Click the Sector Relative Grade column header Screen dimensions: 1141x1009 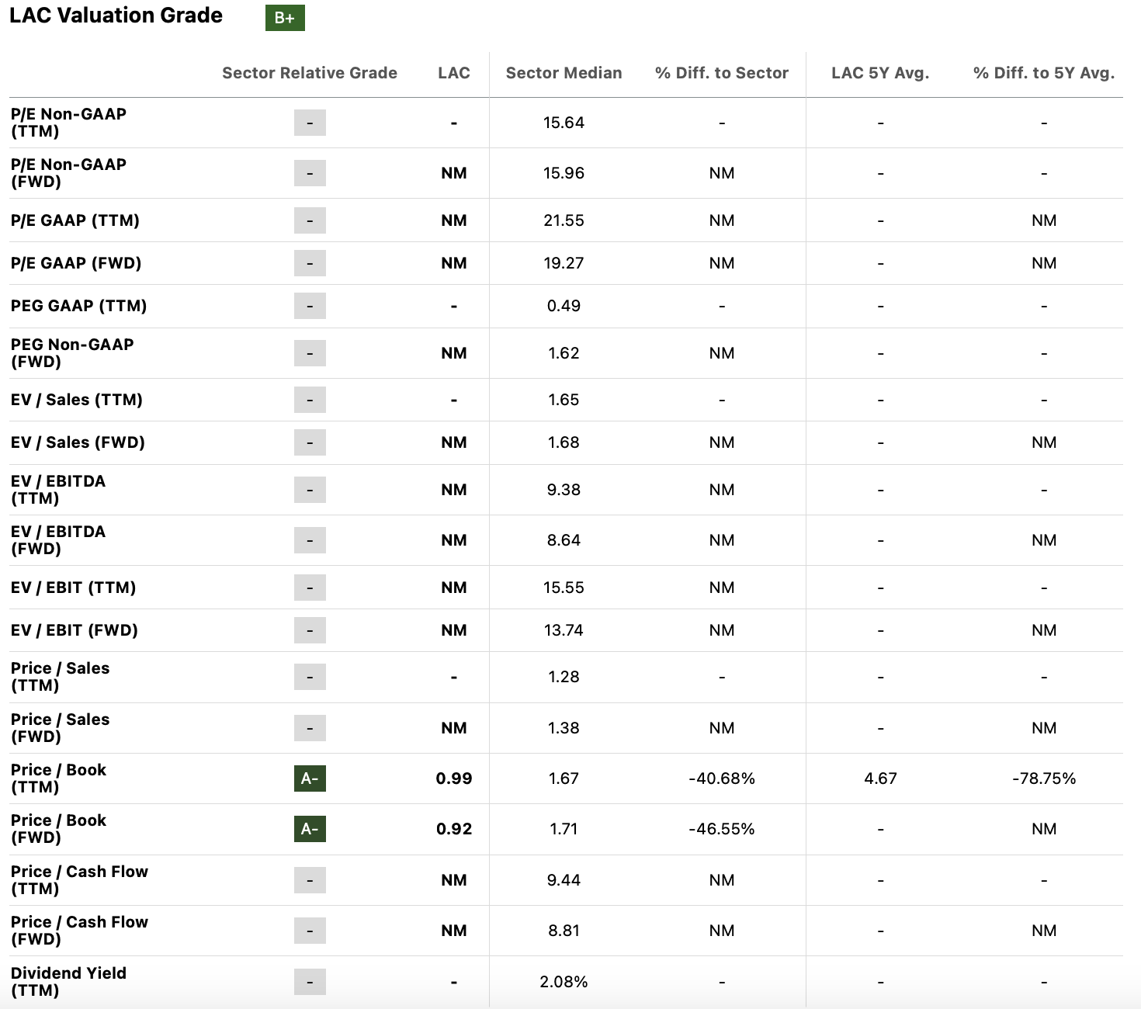point(310,73)
